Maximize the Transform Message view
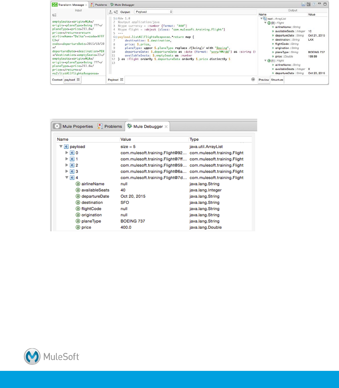 click(x=325, y=4)
